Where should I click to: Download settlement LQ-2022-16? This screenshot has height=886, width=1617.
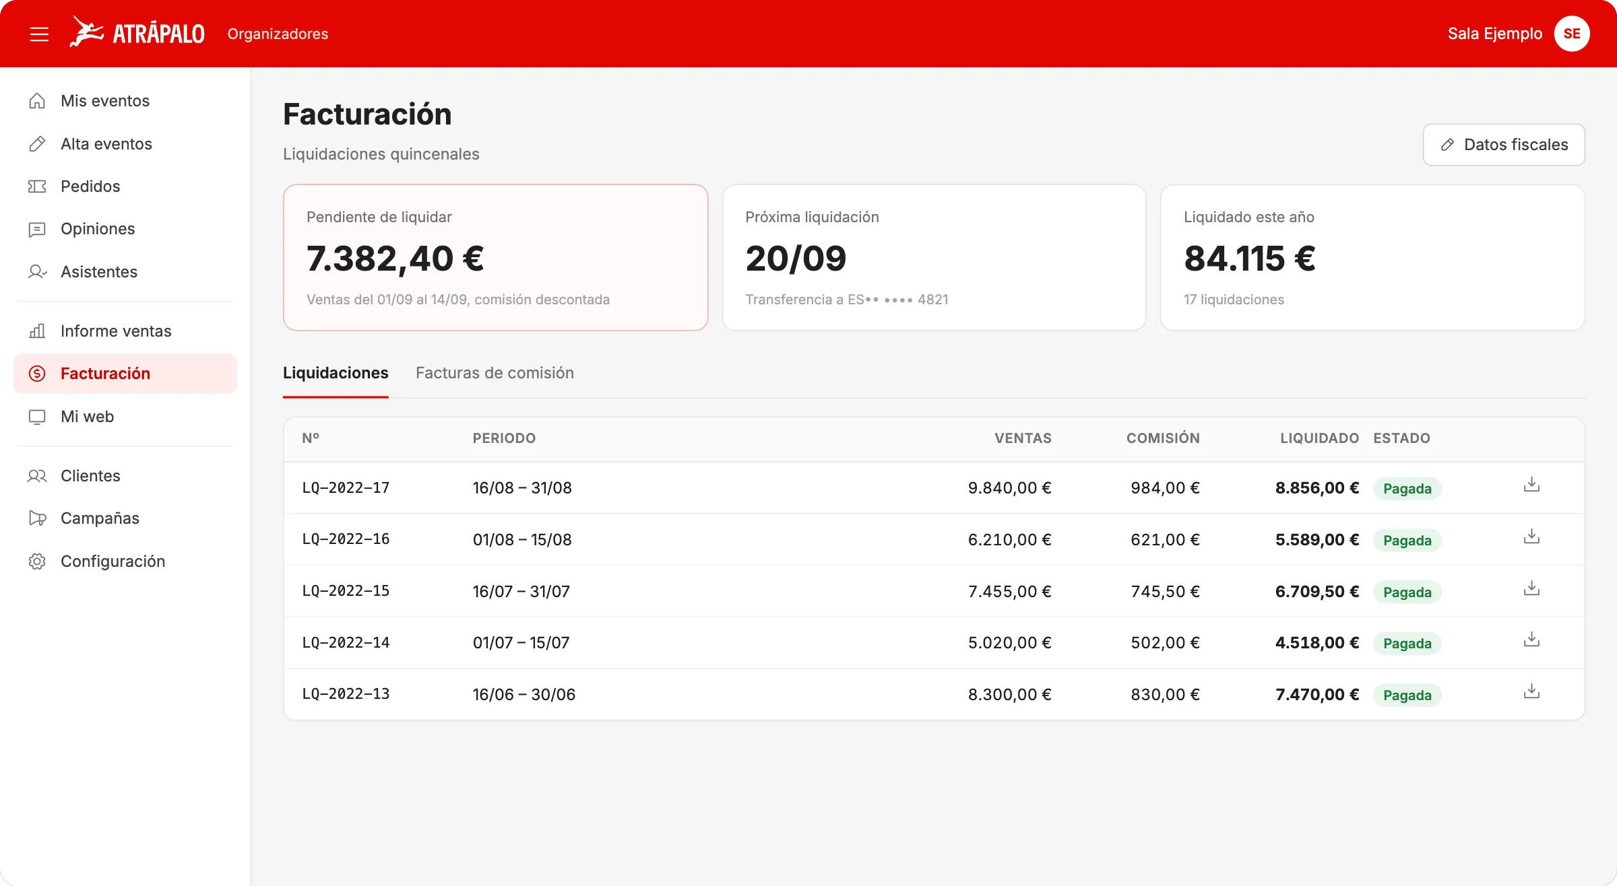pyautogui.click(x=1531, y=537)
